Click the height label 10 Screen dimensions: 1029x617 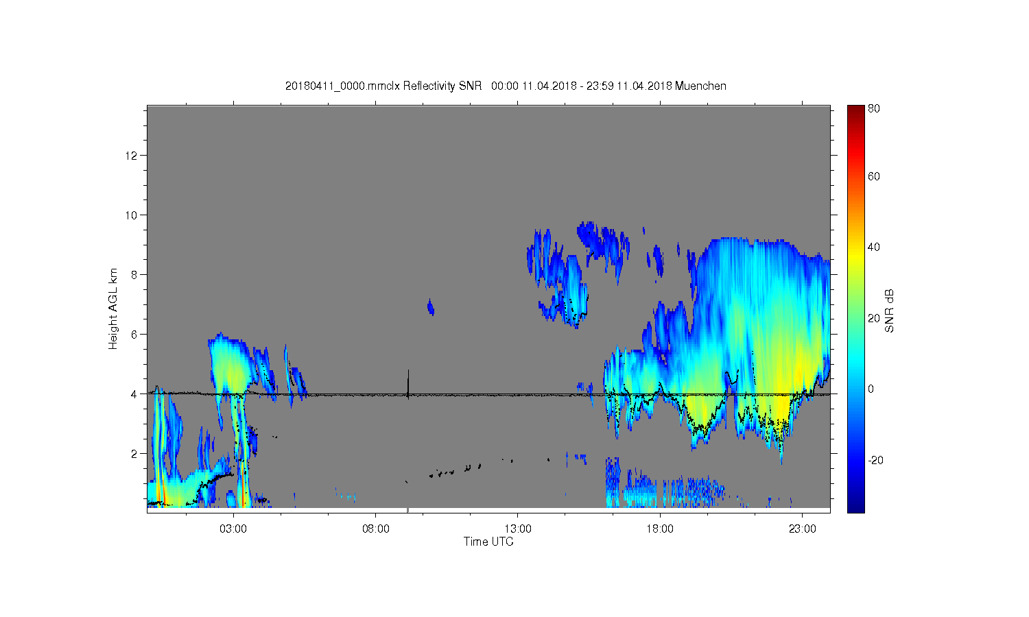[x=131, y=215]
